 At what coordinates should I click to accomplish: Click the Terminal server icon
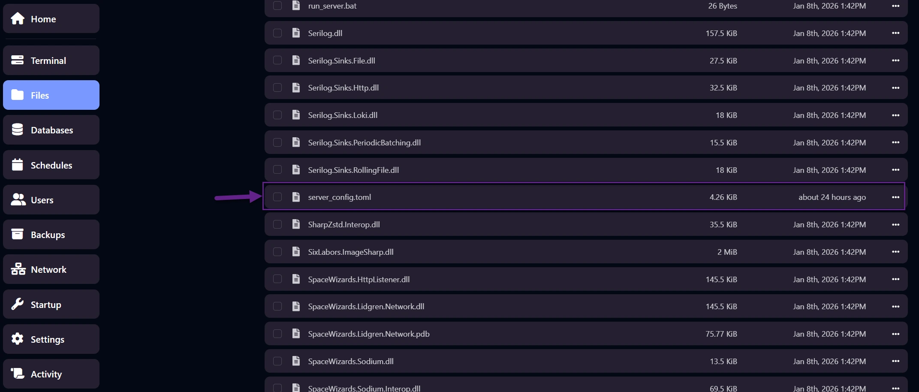tap(18, 60)
